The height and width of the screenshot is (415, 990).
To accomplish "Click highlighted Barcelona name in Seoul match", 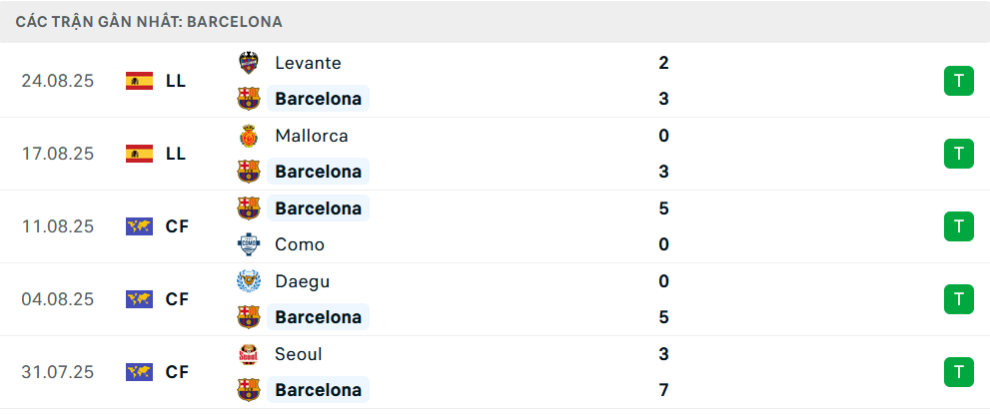I will point(318,390).
